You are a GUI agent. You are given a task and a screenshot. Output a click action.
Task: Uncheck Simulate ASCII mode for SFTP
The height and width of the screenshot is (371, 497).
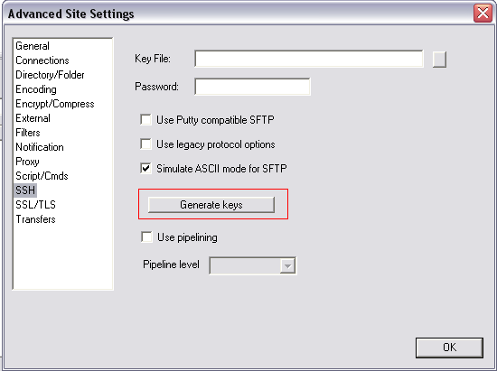click(x=145, y=168)
